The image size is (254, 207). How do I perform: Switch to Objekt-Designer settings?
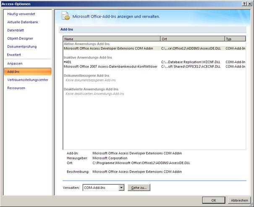point(20,38)
